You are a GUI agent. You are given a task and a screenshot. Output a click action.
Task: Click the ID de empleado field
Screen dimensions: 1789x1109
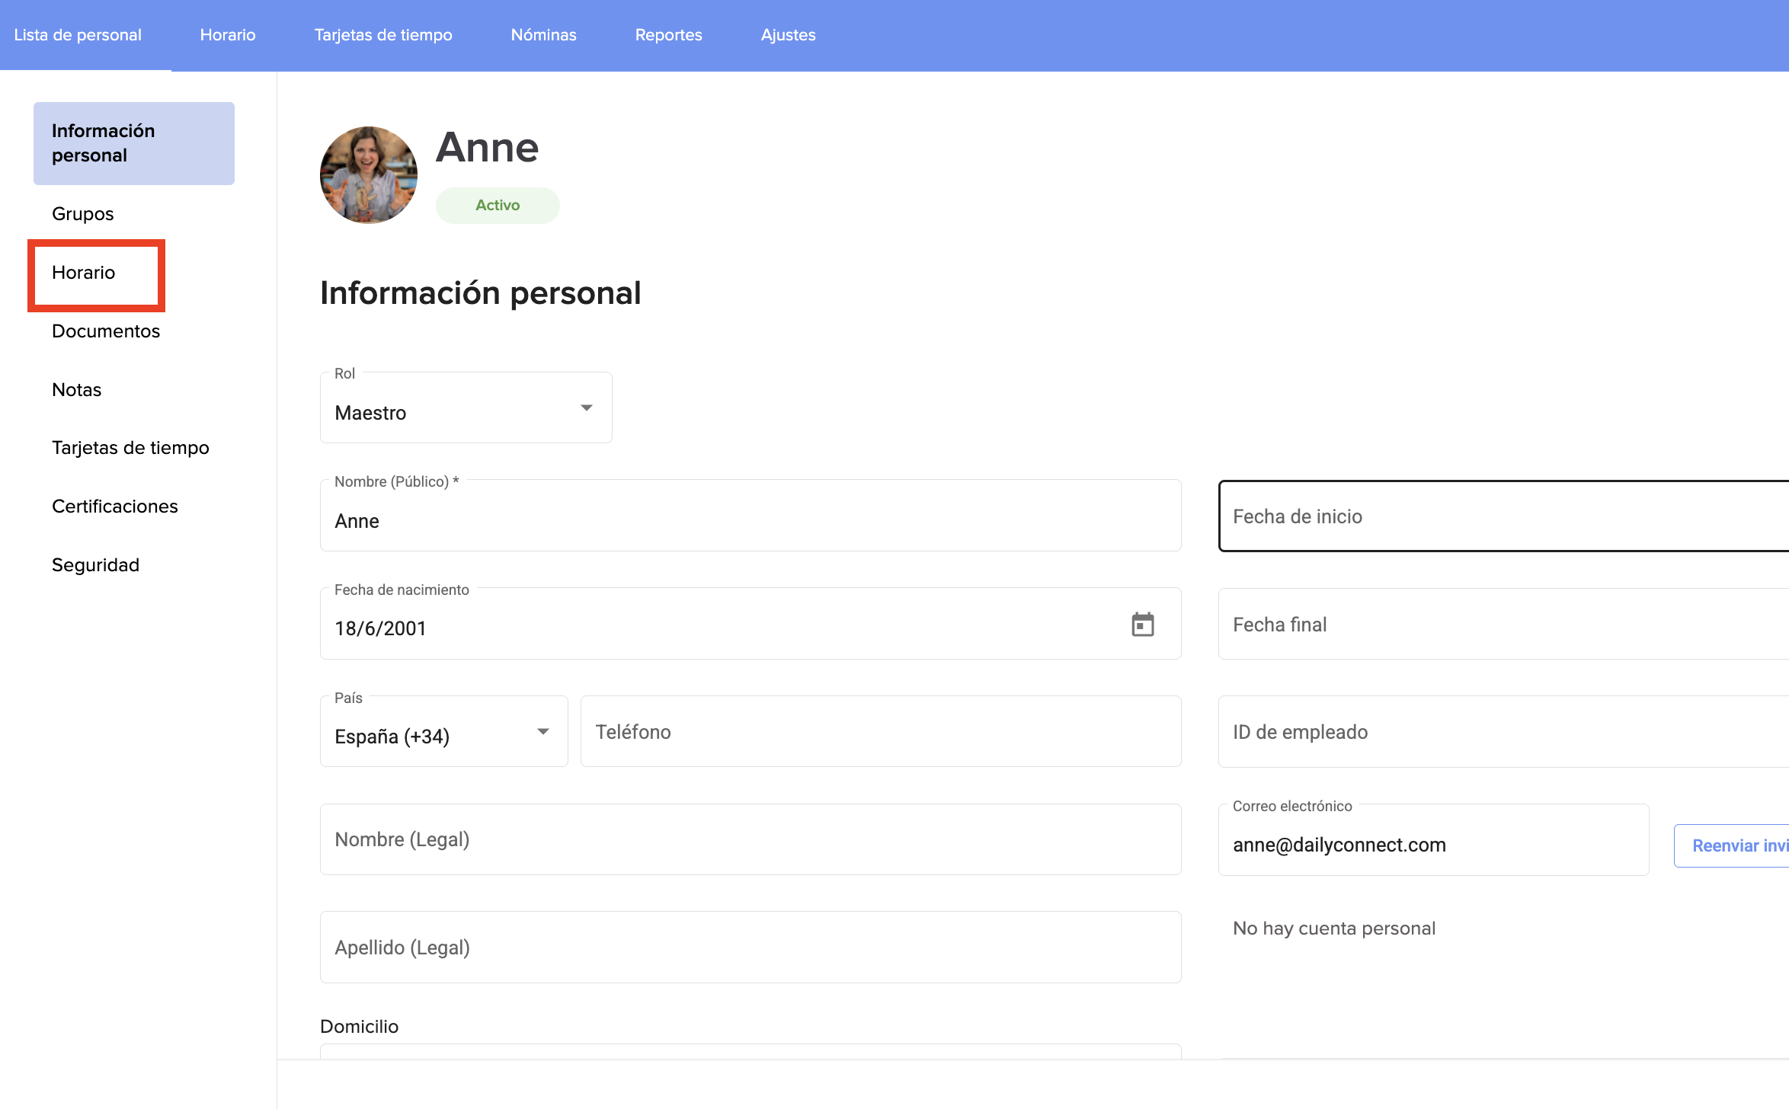pyautogui.click(x=1501, y=732)
